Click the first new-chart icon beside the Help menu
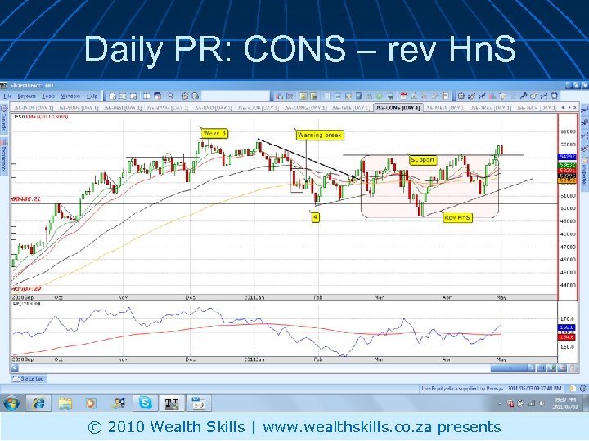Image resolution: width=589 pixels, height=441 pixels. pyautogui.click(x=112, y=96)
